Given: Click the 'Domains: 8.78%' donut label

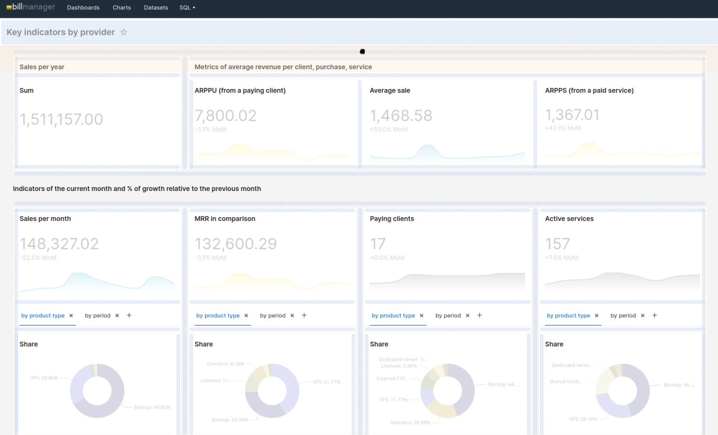Looking at the screenshot, I should [226, 364].
